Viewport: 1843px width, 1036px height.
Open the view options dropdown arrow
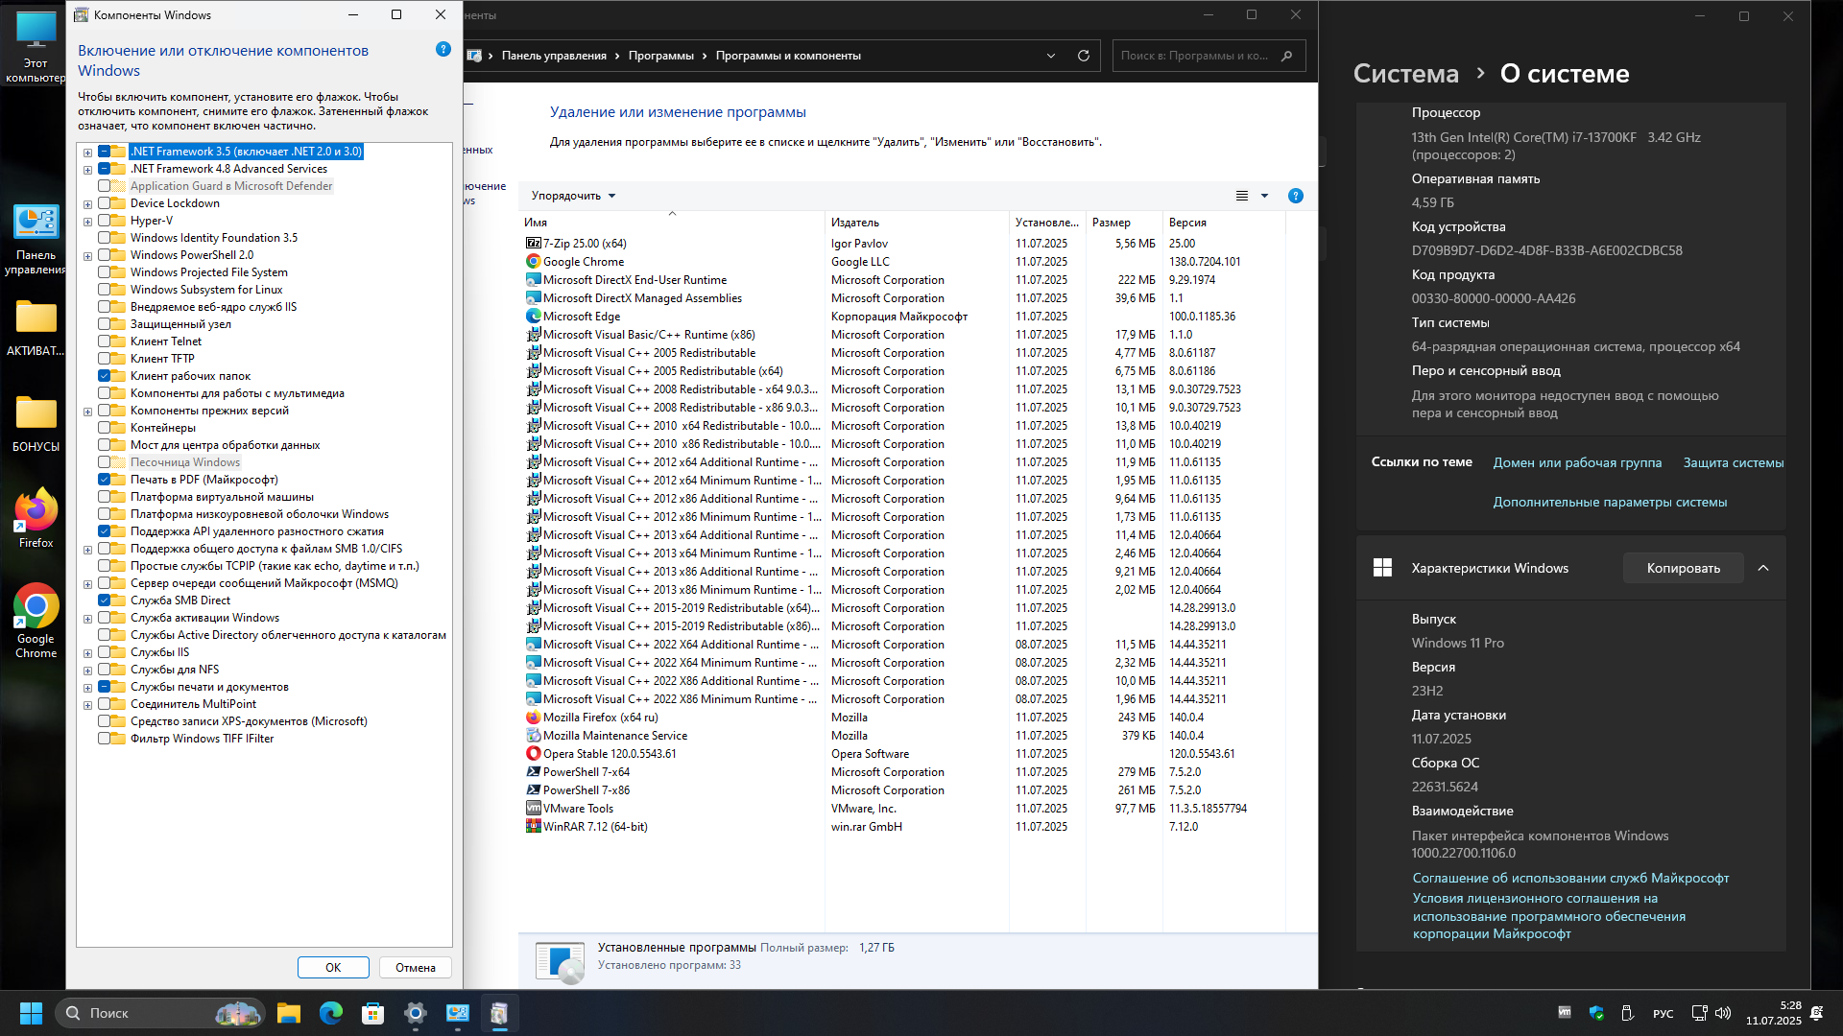tap(1264, 196)
